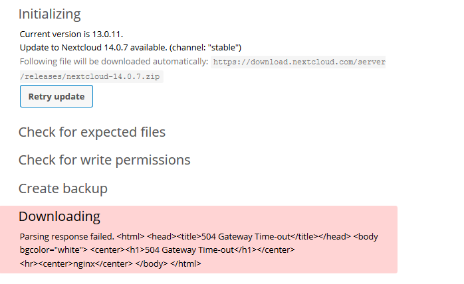
Task: Expand the 'Check for write permissions' step
Action: pyautogui.click(x=104, y=160)
